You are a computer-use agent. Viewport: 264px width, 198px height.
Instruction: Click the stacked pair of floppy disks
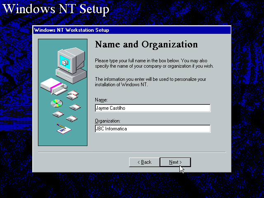pos(73,95)
